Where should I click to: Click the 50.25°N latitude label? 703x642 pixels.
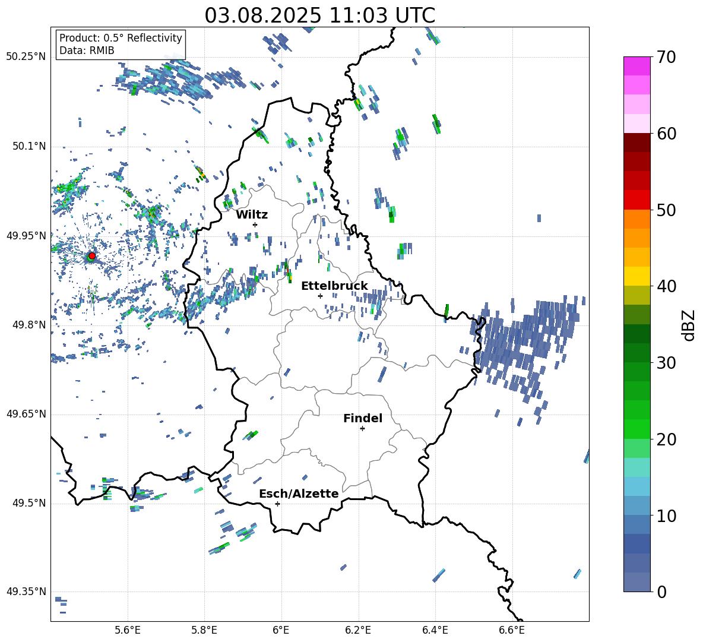[26, 57]
